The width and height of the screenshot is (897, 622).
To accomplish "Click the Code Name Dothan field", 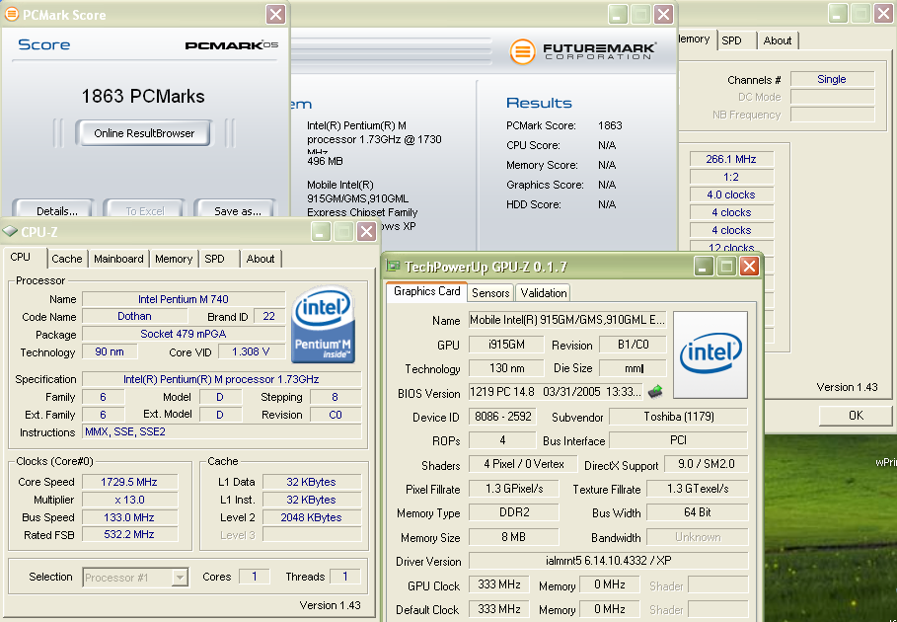I will coord(134,317).
